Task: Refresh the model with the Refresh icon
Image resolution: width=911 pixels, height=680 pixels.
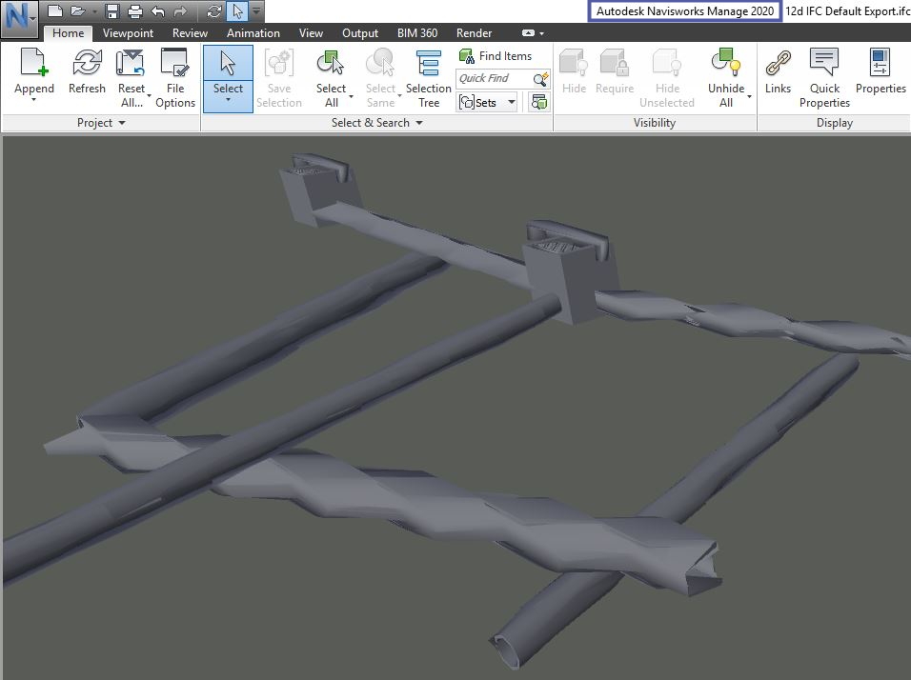Action: (87, 65)
